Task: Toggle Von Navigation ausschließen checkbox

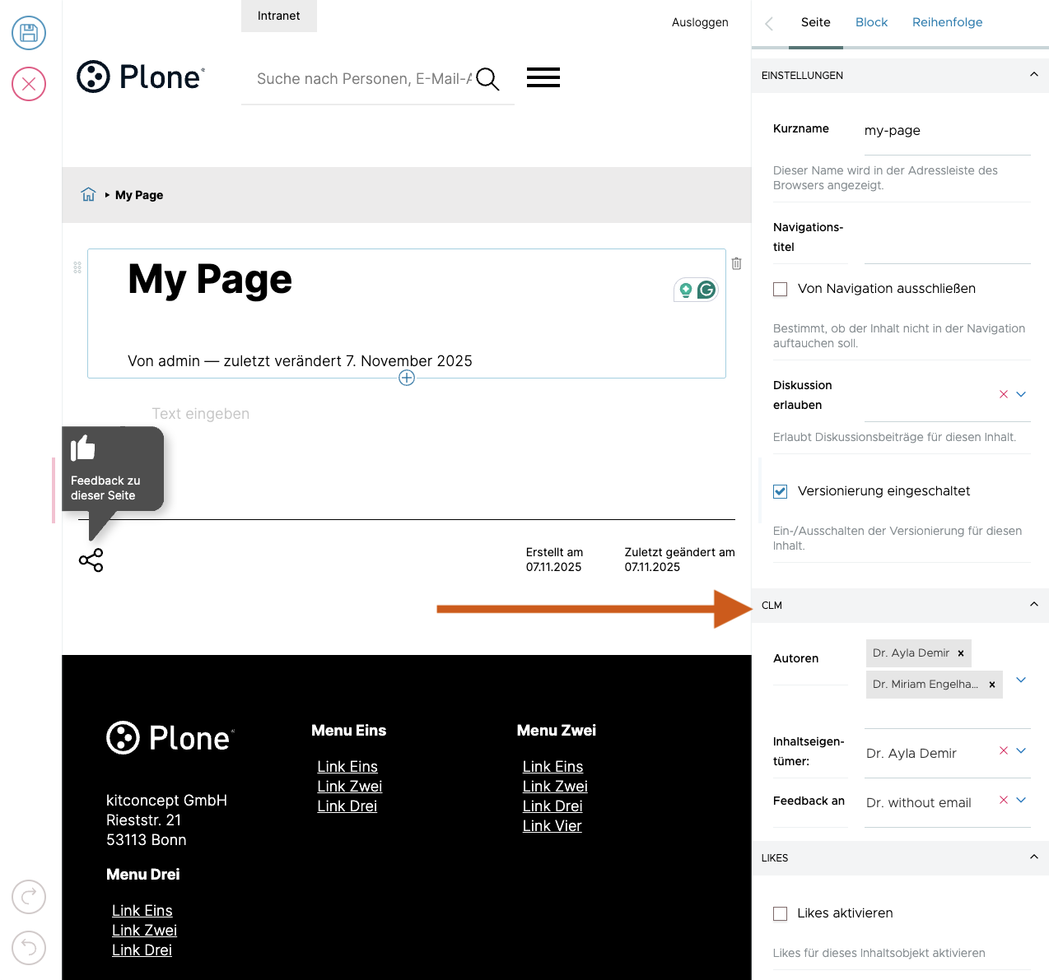Action: tap(781, 290)
